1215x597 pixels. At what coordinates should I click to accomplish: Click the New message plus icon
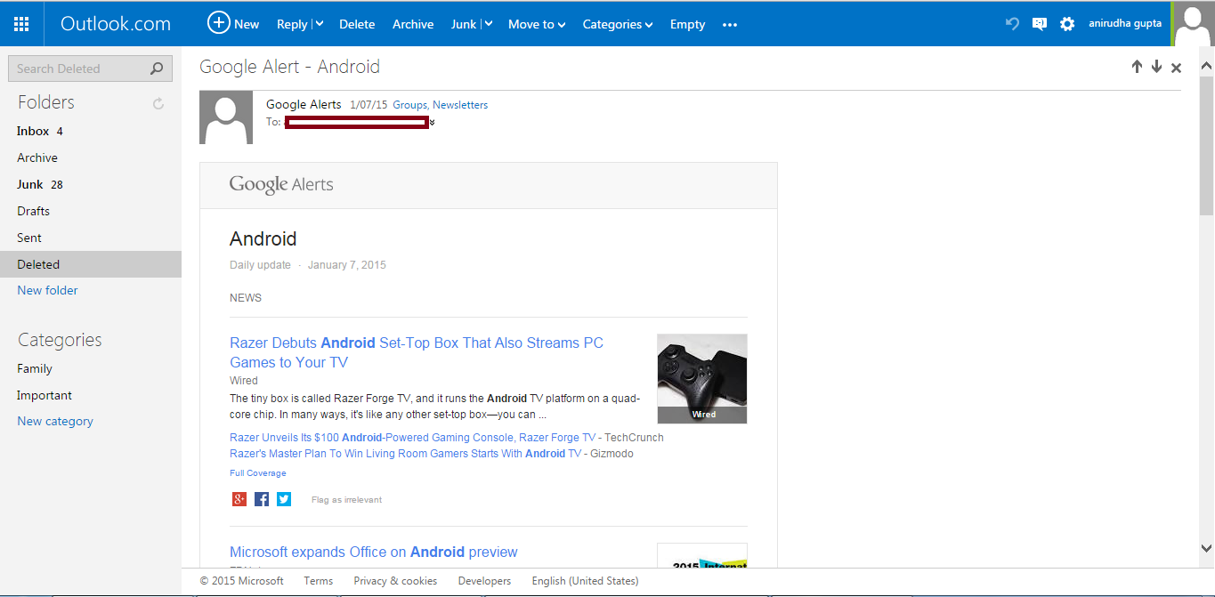tap(218, 23)
